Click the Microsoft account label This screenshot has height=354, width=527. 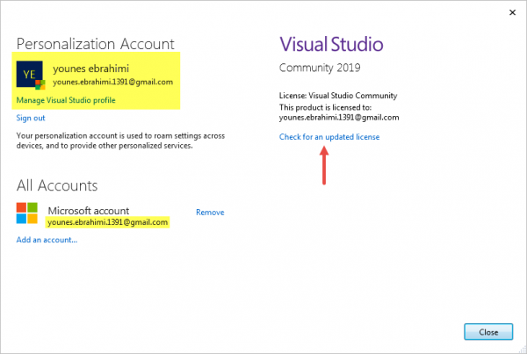(x=89, y=211)
